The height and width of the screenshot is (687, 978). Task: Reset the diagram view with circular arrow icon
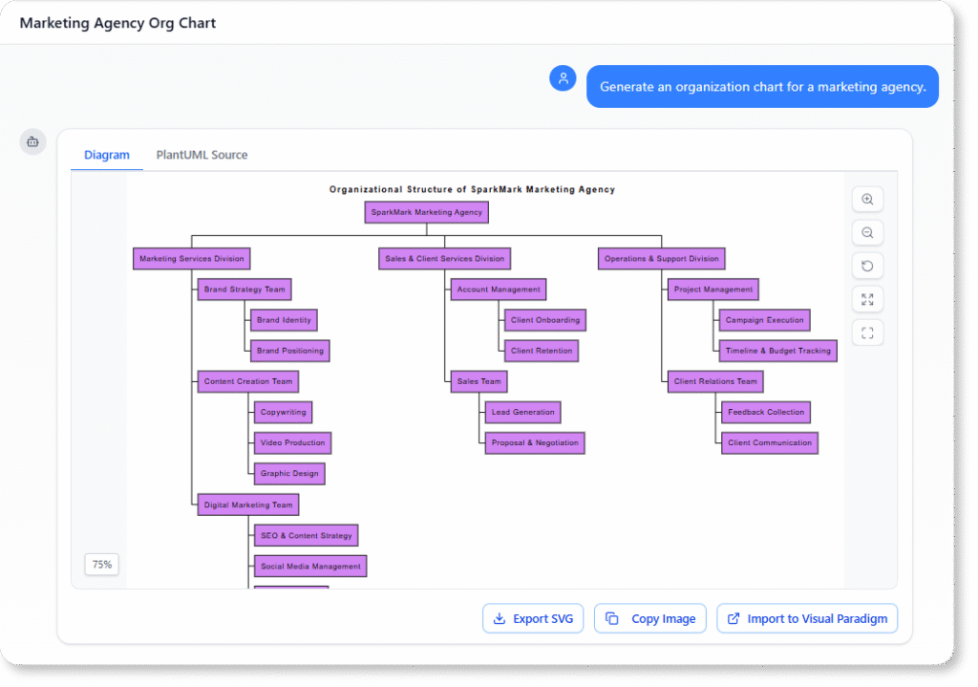866,266
